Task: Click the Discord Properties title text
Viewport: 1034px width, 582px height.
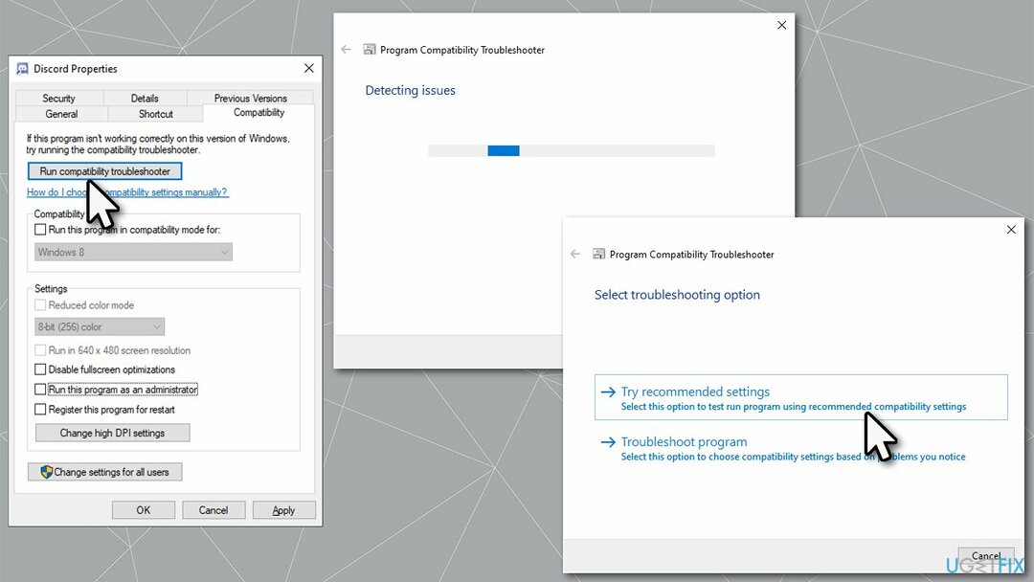Action: (76, 69)
